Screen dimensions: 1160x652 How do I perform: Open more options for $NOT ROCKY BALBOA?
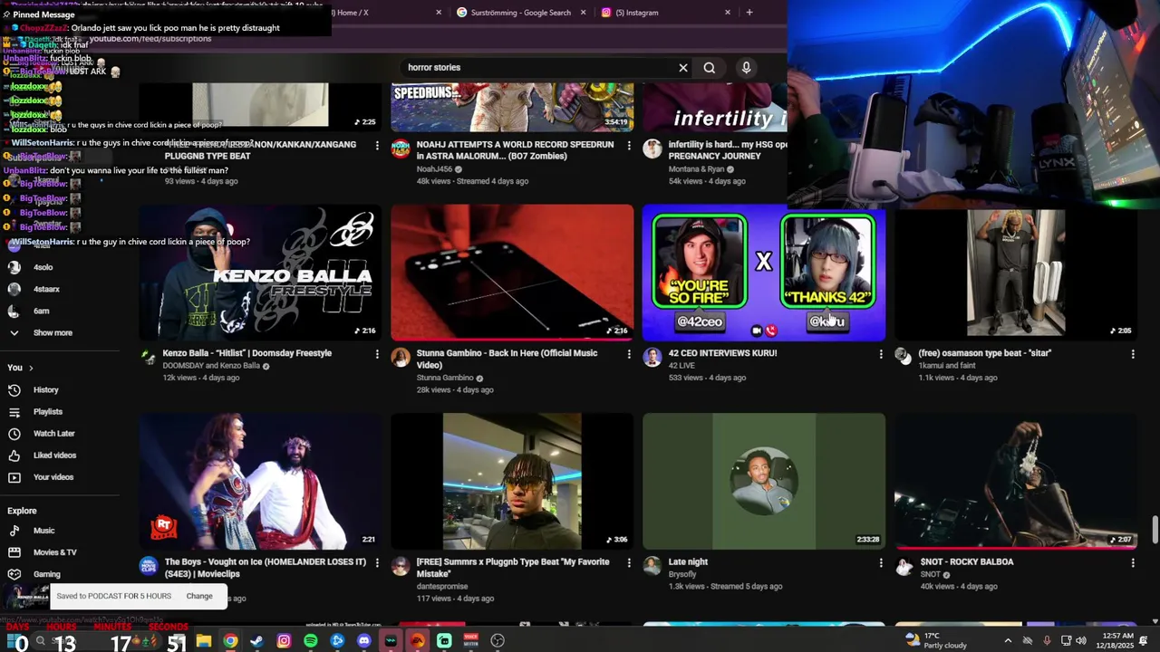[1133, 562]
